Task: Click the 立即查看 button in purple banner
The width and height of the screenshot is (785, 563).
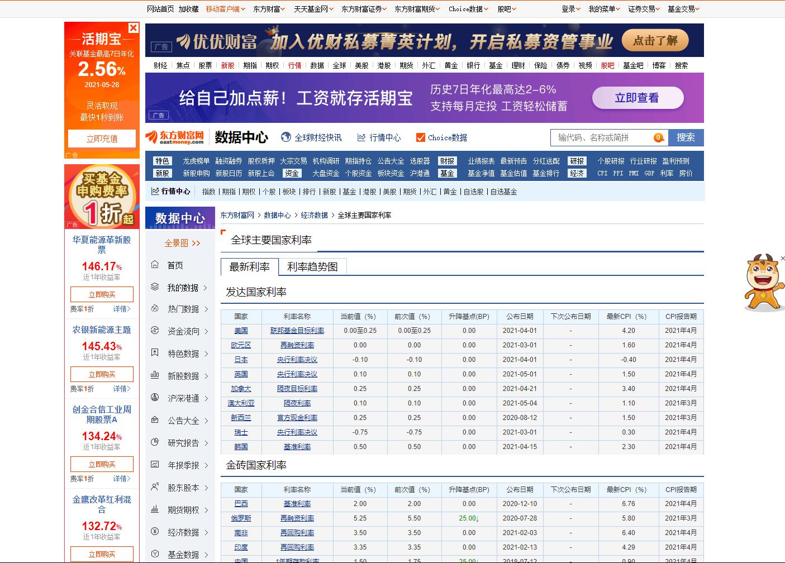Action: (637, 98)
